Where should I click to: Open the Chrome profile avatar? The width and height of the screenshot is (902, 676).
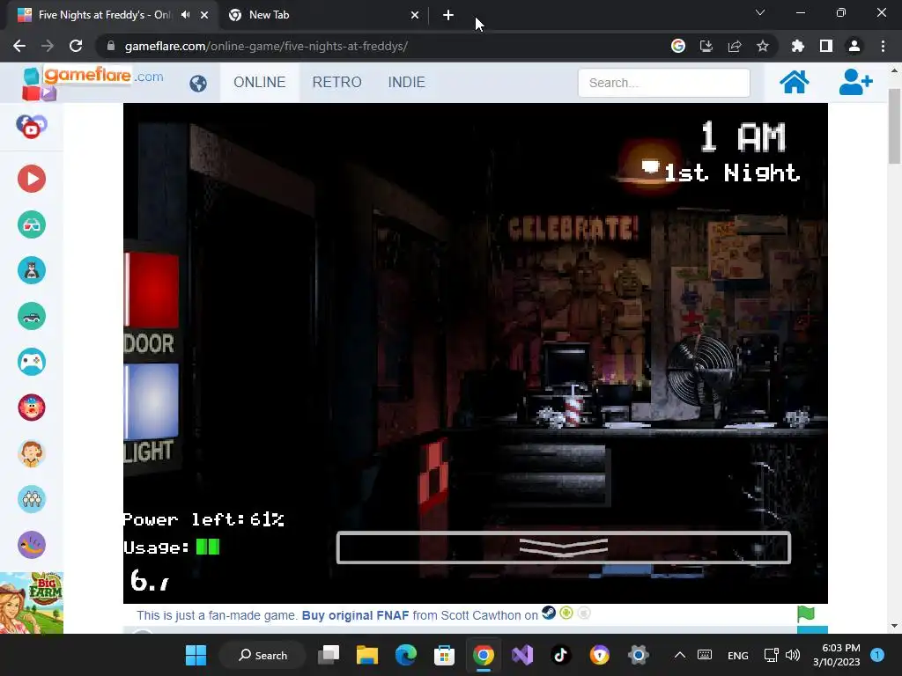(x=854, y=46)
